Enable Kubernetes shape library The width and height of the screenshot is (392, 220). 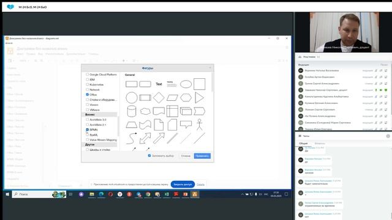87,84
